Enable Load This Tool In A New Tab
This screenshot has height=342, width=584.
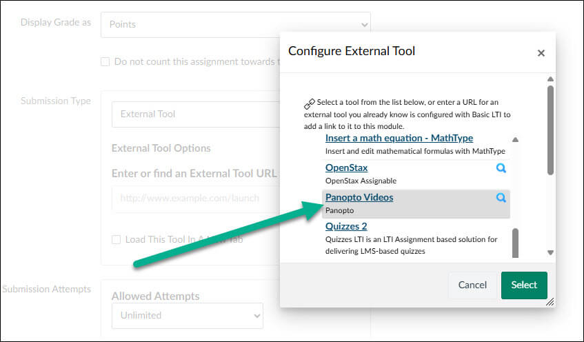click(117, 239)
